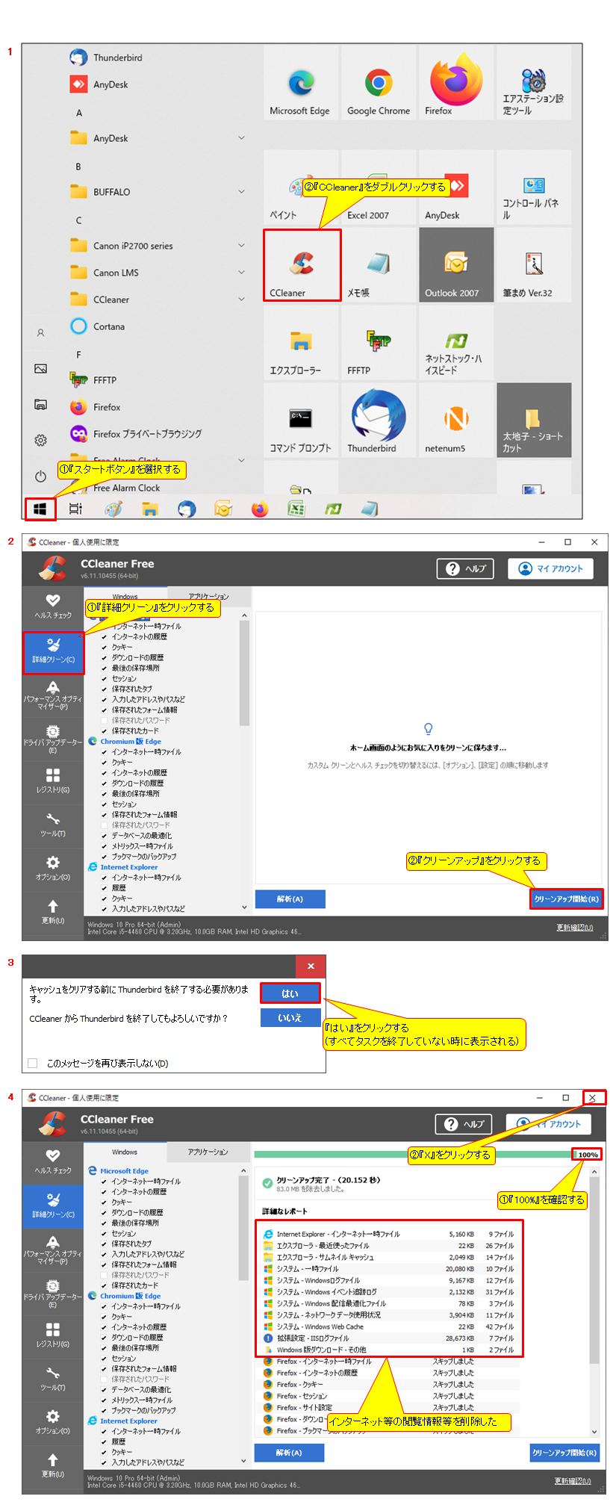Click 更新 in the before-cleanup CCleaner sidebar
This screenshot has width=613, height=1502.
coord(53,911)
